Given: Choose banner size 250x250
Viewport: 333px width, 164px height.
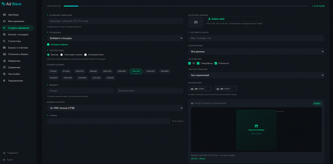Looking at the screenshot, I should click(x=136, y=71).
